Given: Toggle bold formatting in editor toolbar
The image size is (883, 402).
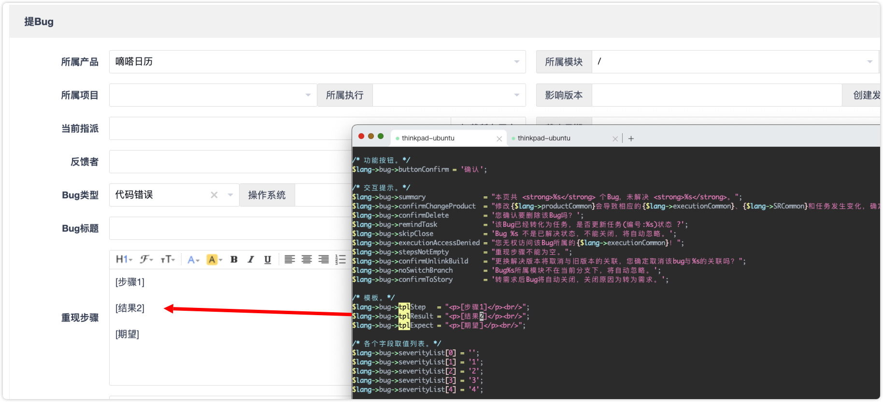Looking at the screenshot, I should click(234, 260).
